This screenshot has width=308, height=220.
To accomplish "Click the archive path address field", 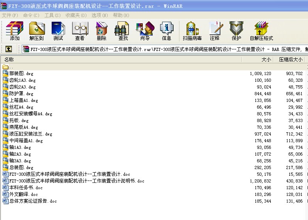I will tap(164, 49).
